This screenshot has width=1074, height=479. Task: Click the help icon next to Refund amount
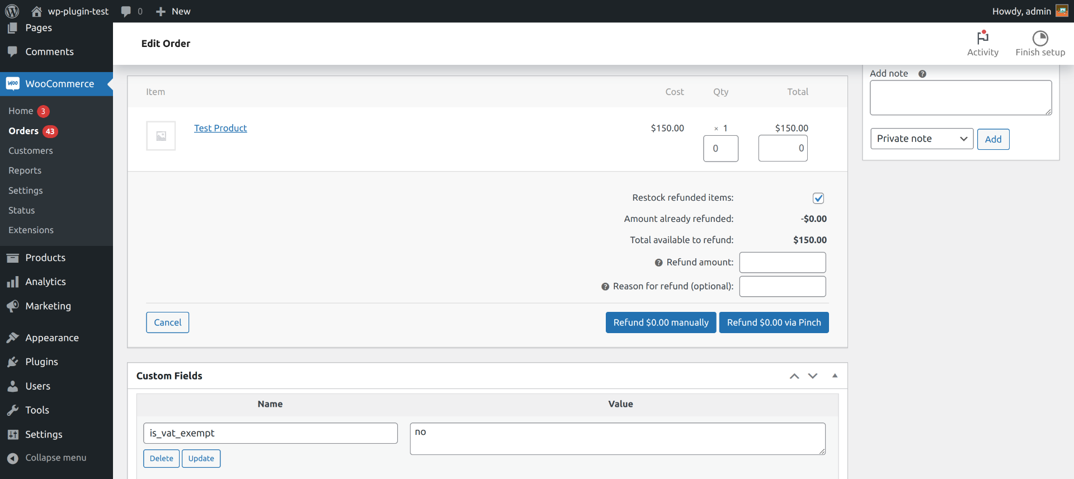(658, 263)
